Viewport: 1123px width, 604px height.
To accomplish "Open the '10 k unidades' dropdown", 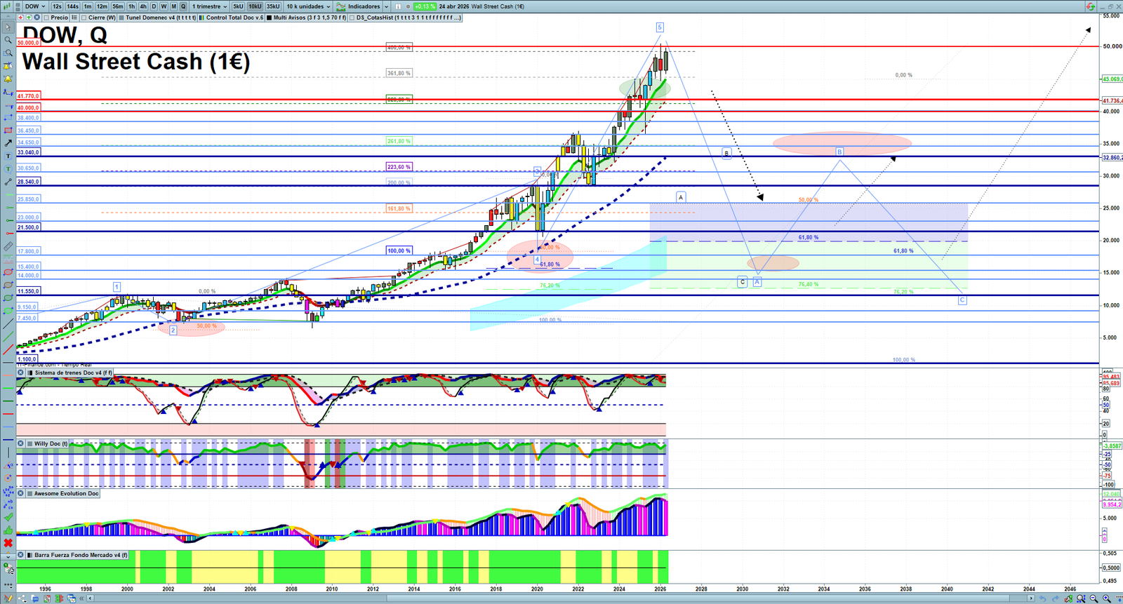I will tap(308, 6).
